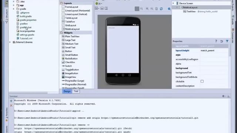Collapse the RelativeLayout component node
The image size is (237, 133).
pyautogui.click(x=177, y=7)
